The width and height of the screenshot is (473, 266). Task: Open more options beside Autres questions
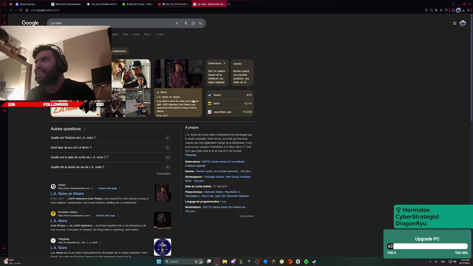point(85,129)
